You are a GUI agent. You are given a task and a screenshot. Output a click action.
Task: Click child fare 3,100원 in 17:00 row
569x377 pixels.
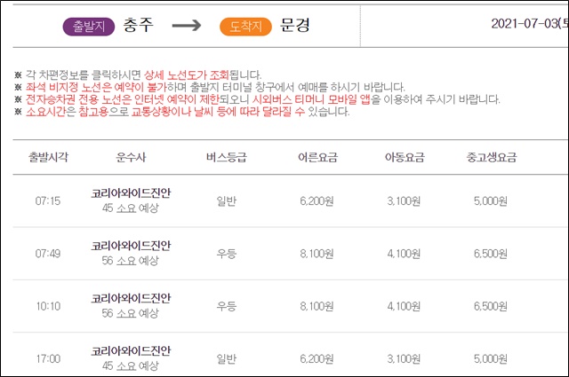pos(404,358)
